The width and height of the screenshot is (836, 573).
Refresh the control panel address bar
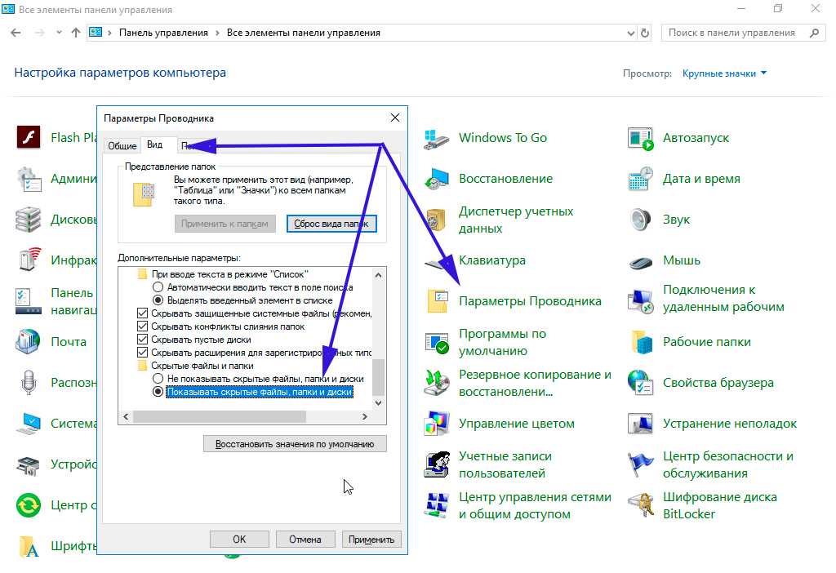pyautogui.click(x=645, y=33)
